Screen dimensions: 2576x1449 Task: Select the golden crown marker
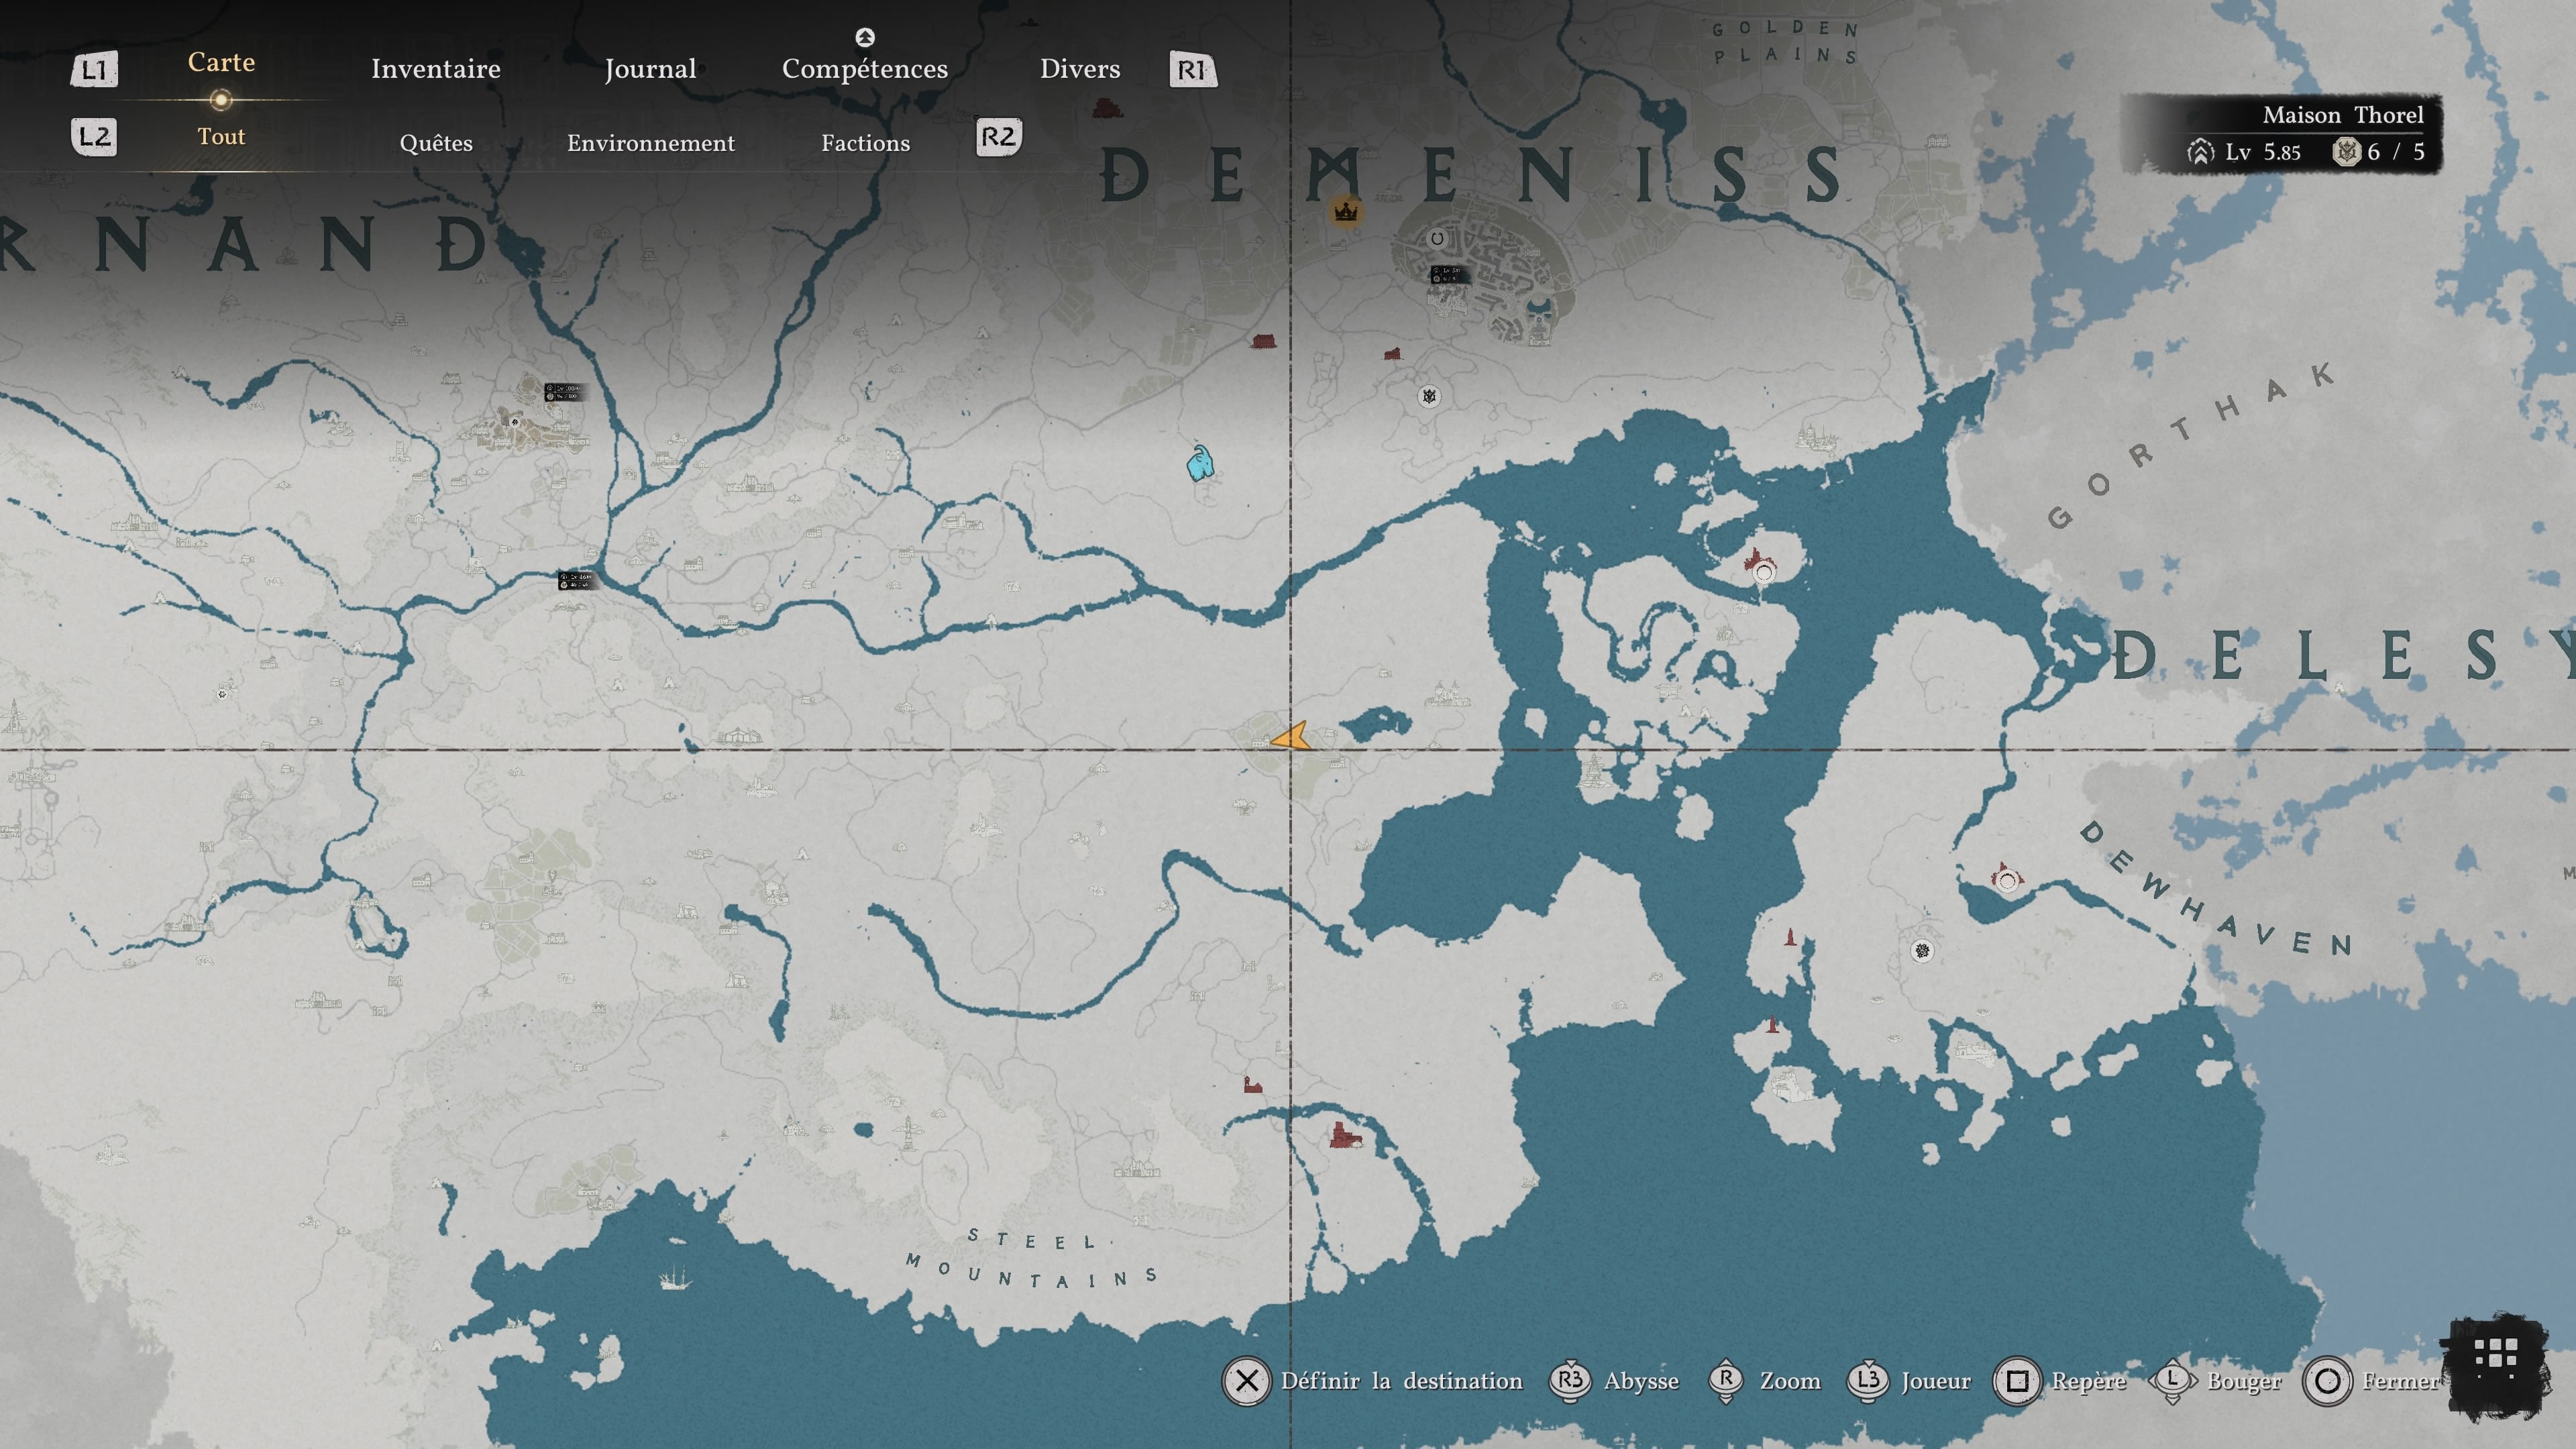tap(1346, 212)
